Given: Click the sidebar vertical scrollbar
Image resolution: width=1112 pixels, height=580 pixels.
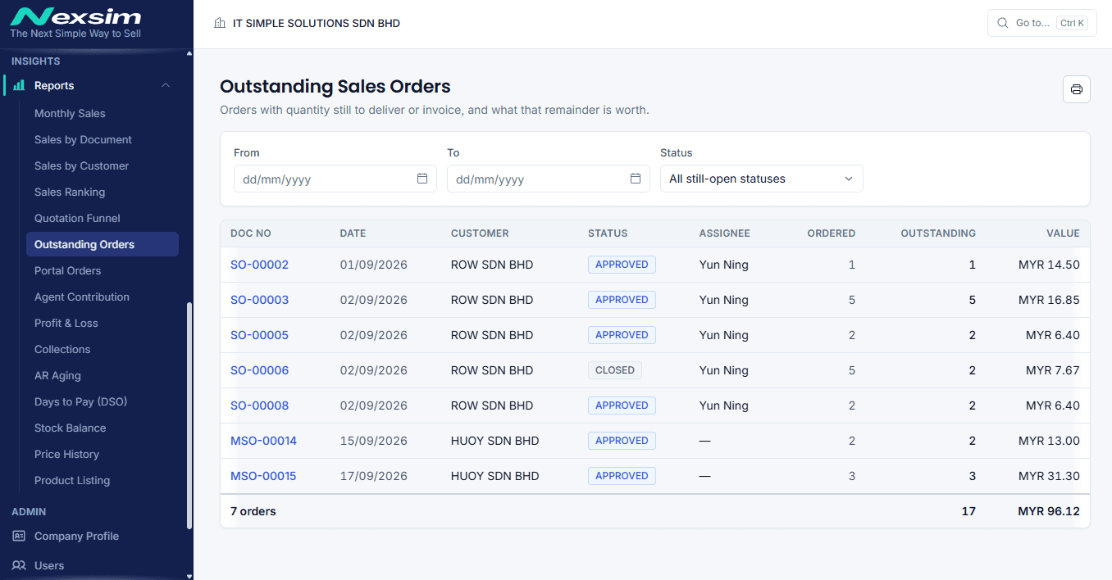Looking at the screenshot, I should [190, 415].
